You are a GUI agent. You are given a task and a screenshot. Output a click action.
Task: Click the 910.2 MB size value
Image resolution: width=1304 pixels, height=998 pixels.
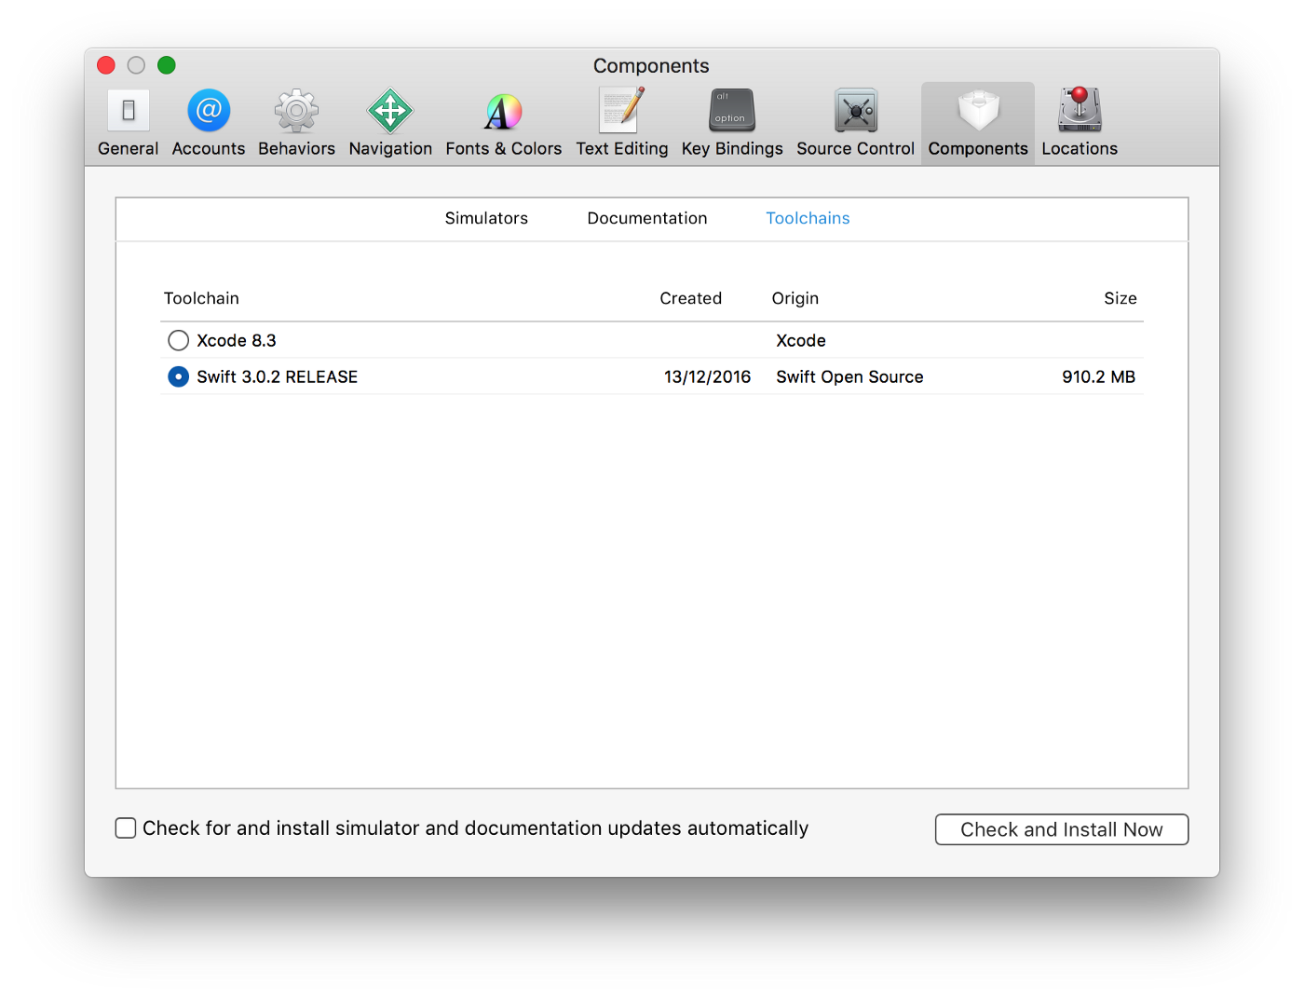1099,376
